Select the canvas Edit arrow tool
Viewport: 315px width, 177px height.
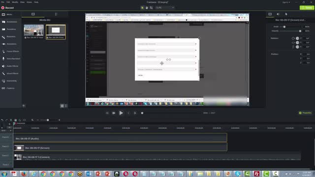[142, 8]
